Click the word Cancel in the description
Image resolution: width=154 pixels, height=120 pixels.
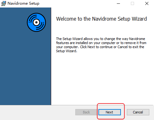pos(122,47)
